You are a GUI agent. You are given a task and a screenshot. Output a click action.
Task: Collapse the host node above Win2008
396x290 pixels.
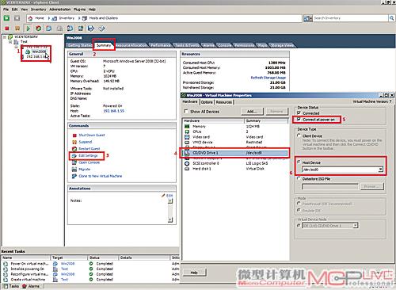[x=17, y=47]
